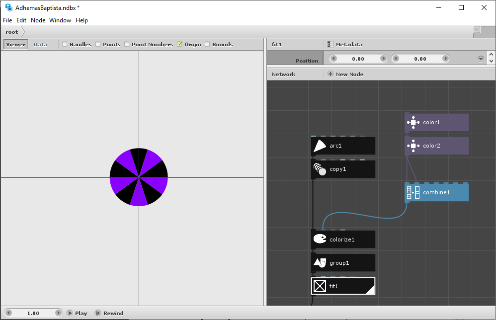Click the frame number field showing 1.00

click(33, 313)
